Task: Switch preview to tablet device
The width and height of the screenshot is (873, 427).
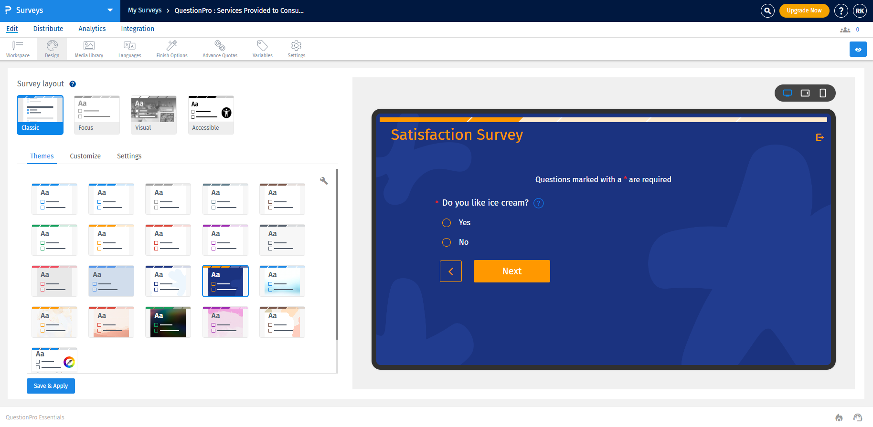Action: click(805, 93)
